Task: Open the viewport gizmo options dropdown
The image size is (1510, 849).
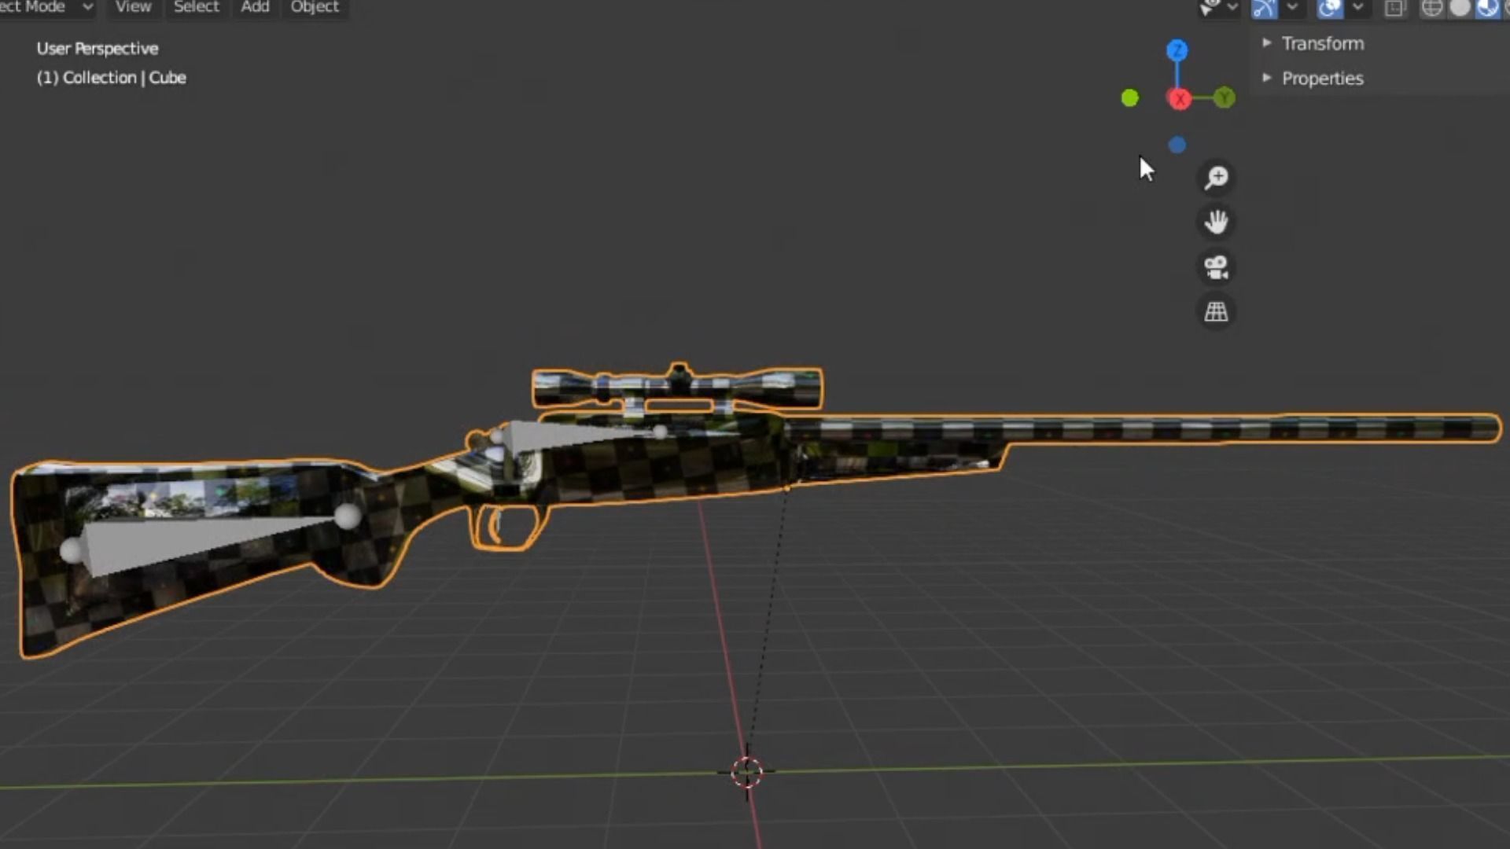Action: click(1292, 8)
